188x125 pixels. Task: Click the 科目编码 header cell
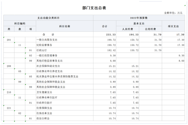click(20, 23)
